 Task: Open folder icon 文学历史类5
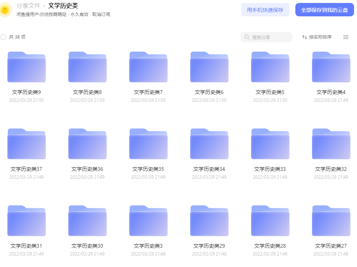(x=270, y=67)
